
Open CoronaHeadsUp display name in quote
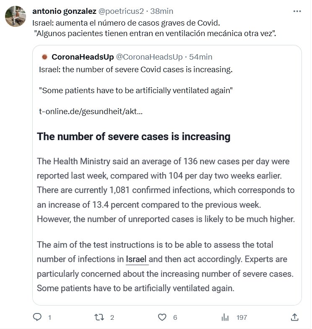pos(82,57)
